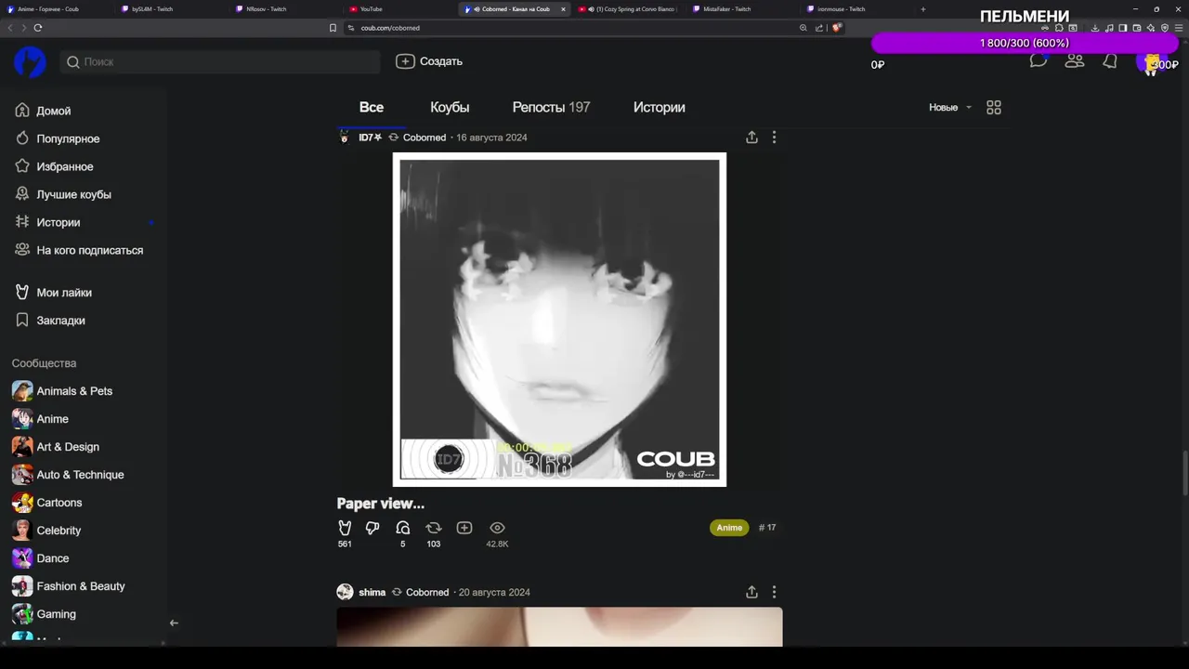Open the Anime community in sidebar
1189x669 pixels.
[x=41, y=419]
